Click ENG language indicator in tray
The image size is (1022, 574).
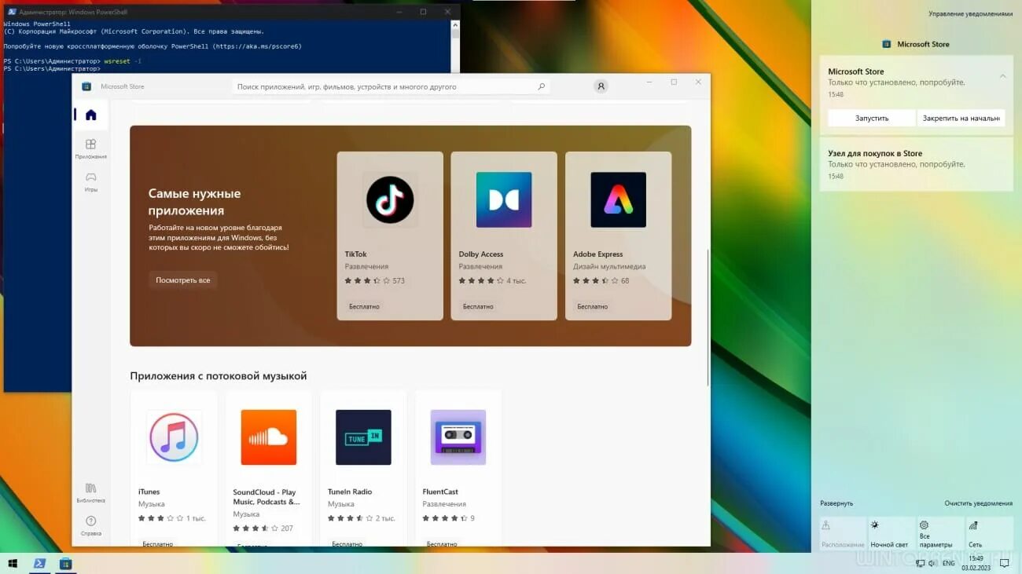point(949,563)
